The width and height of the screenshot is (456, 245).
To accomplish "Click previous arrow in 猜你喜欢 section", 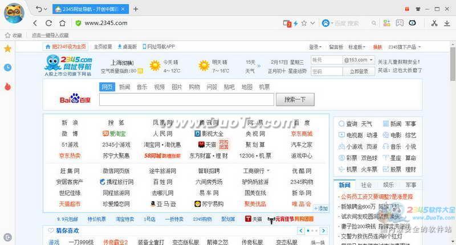I will point(301,231).
